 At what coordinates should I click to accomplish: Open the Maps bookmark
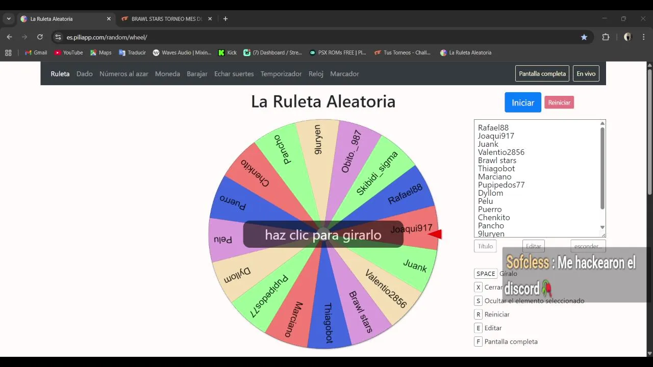pyautogui.click(x=101, y=53)
